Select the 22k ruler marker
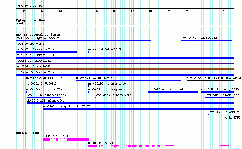The width and height of the screenshot is (242, 149). (x=223, y=11)
